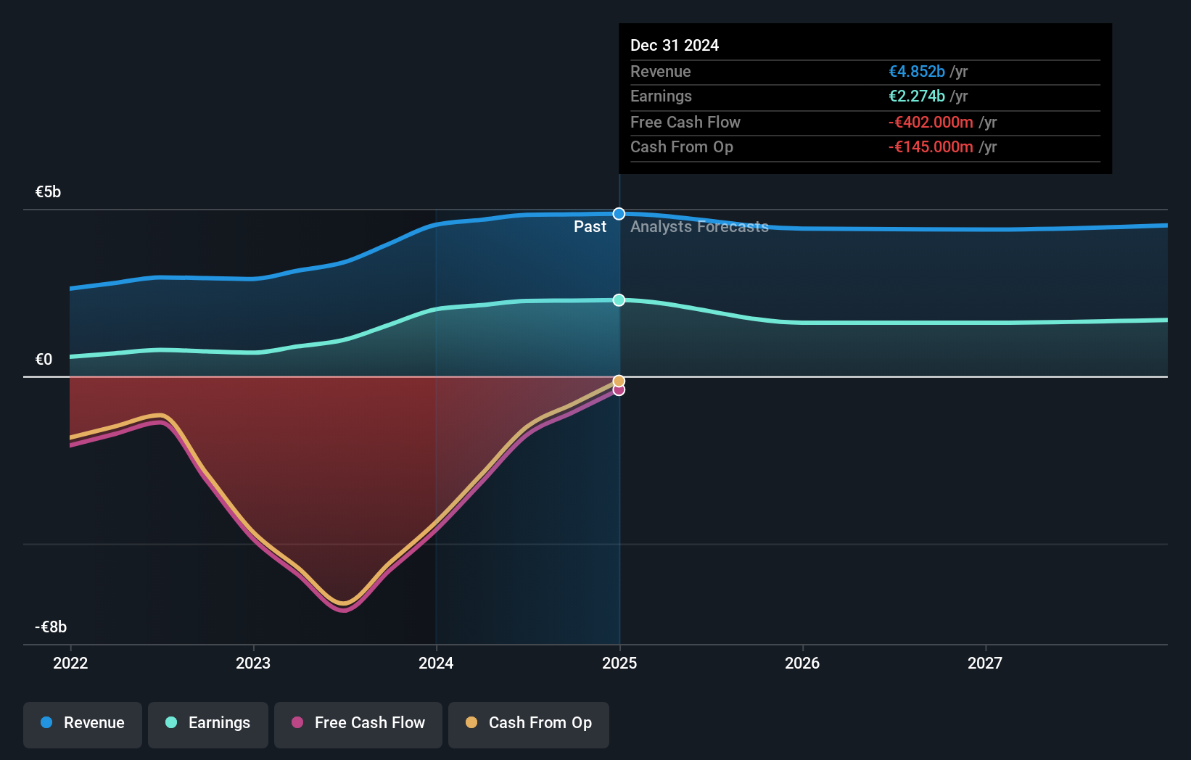Screen dimensions: 1191x760
Task: Click the Dec 31 2024 tooltip date
Action: pyautogui.click(x=675, y=46)
